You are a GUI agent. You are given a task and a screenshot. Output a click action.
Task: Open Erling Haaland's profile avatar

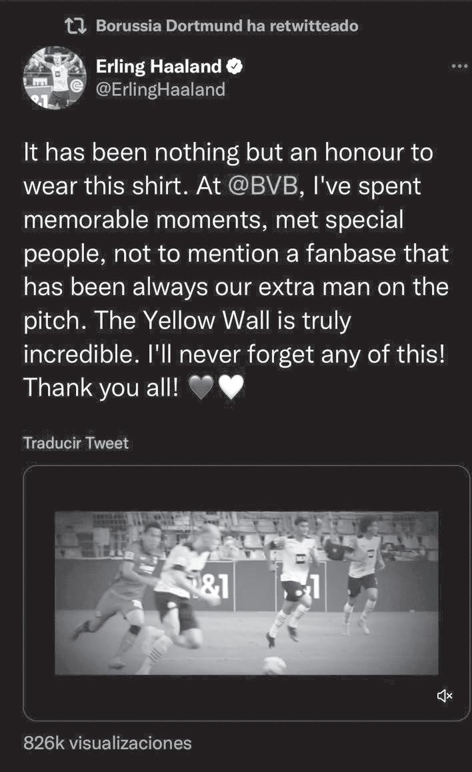(55, 77)
